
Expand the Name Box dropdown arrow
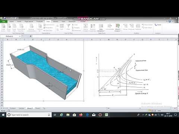click(x=20, y=36)
